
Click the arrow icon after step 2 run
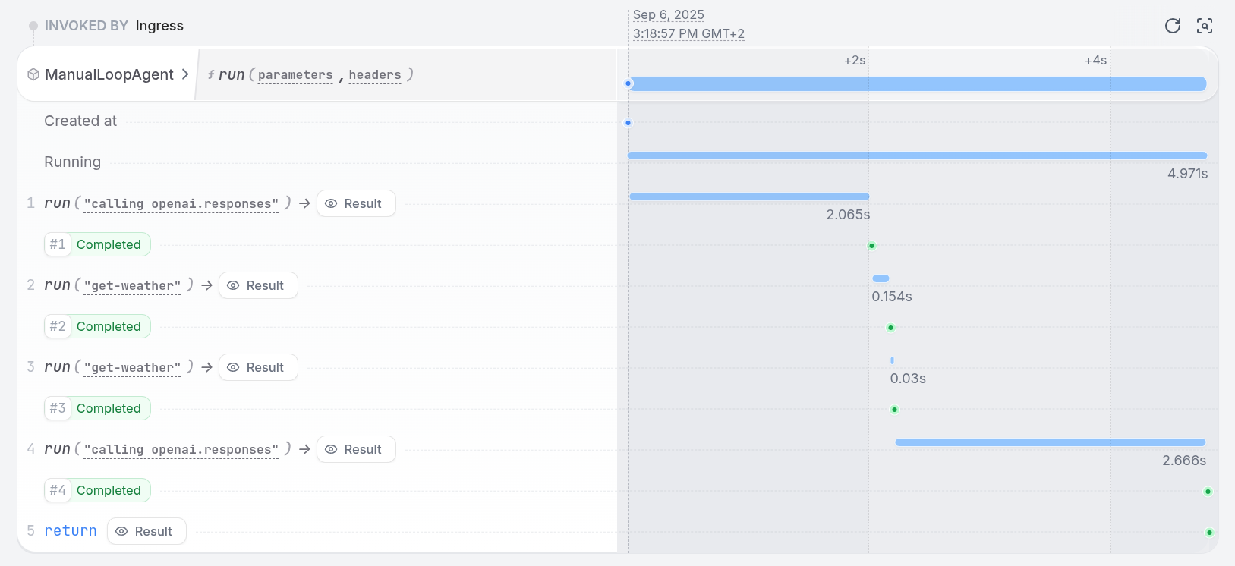206,285
